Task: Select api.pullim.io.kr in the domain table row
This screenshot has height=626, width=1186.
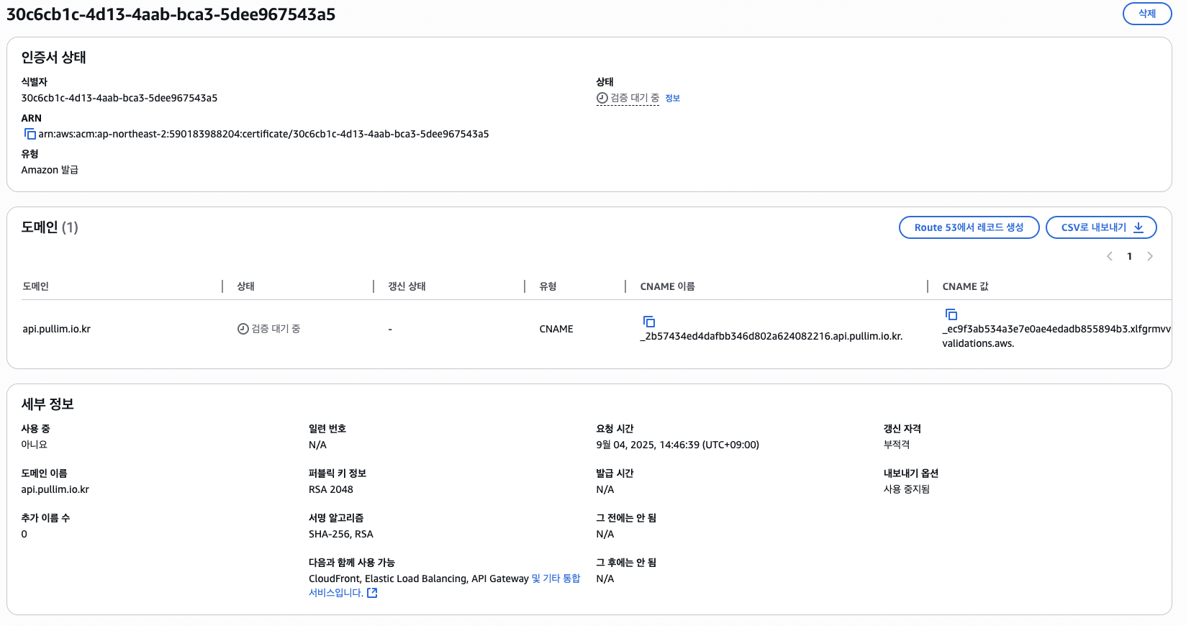Action: [57, 329]
